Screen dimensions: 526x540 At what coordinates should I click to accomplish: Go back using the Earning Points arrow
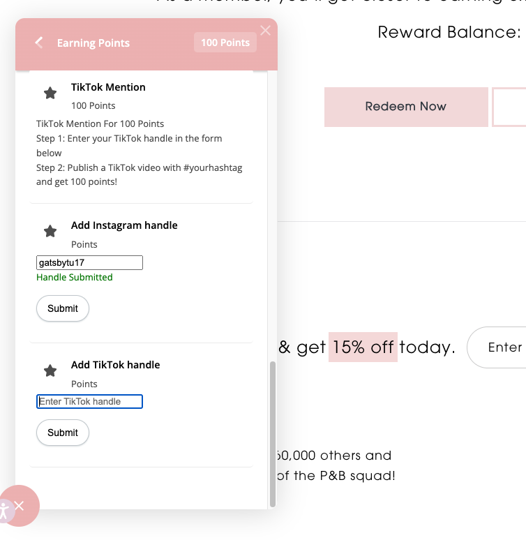39,43
